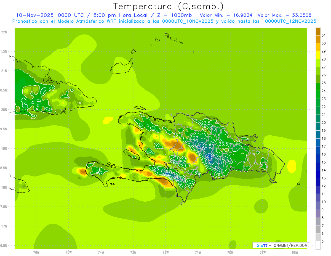Image resolution: width=331 pixels, height=256 pixels.
Task: Click legend swatch between 30 and 31
Action: [x=318, y=39]
